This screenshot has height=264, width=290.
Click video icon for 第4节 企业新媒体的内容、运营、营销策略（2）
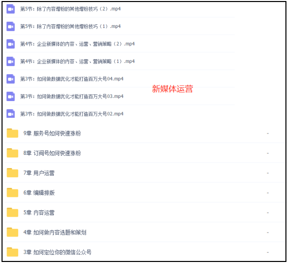coord(11,44)
